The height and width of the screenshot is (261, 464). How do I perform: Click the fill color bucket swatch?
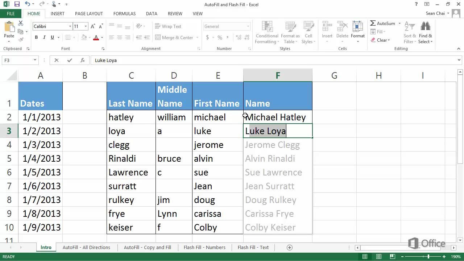(84, 37)
